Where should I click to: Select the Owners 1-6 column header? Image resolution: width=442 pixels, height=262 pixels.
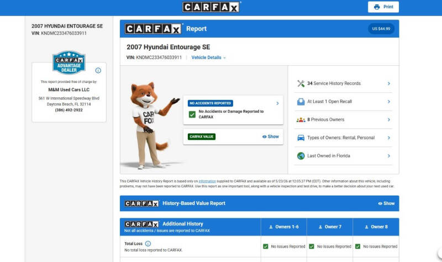click(x=284, y=227)
